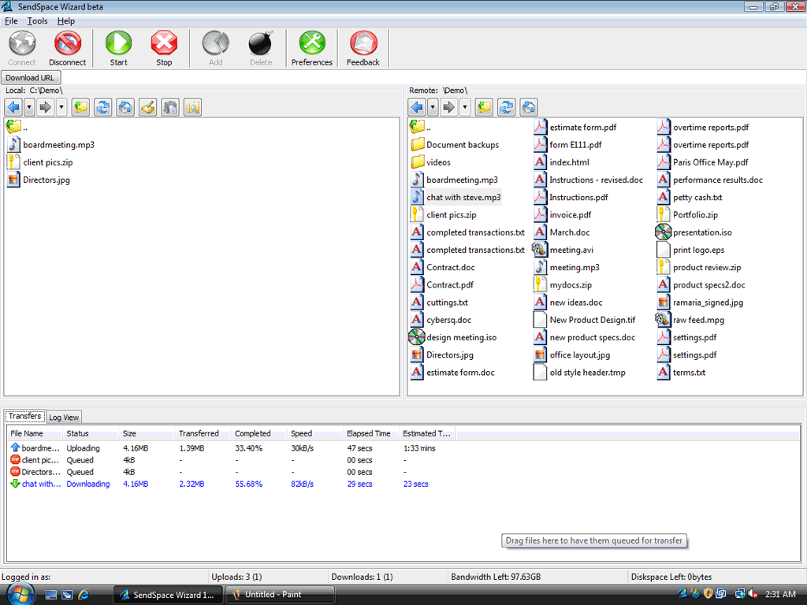Open the Help menu
807x605 pixels.
(66, 21)
